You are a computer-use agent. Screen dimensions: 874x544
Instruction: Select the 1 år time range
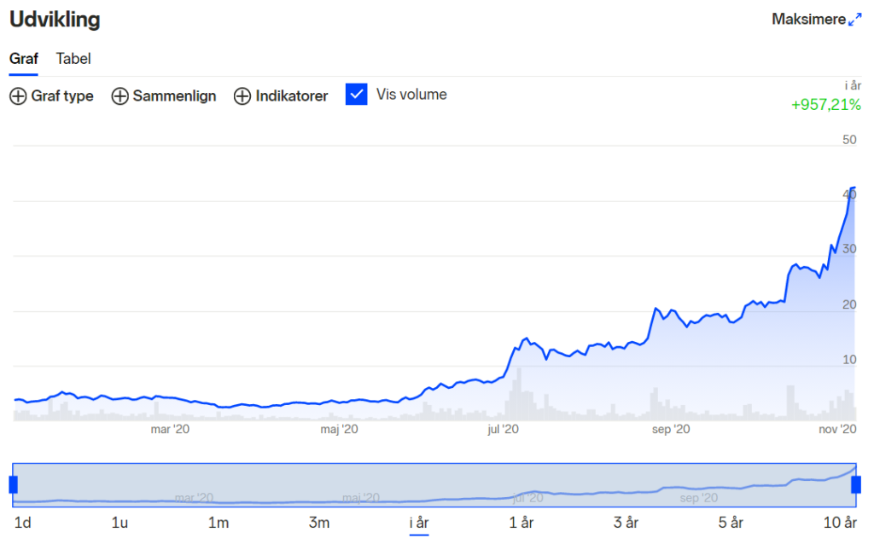(x=521, y=523)
